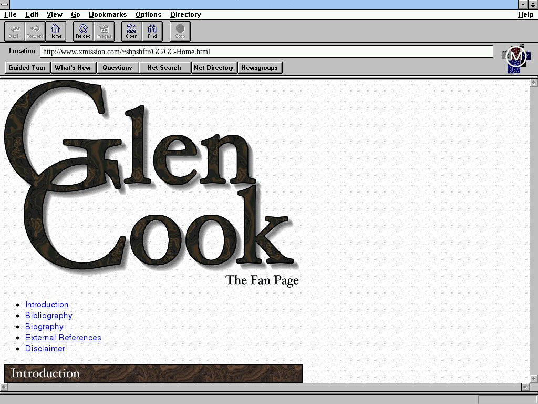Click the Back toolbar icon
This screenshot has height=404, width=538.
(14, 31)
